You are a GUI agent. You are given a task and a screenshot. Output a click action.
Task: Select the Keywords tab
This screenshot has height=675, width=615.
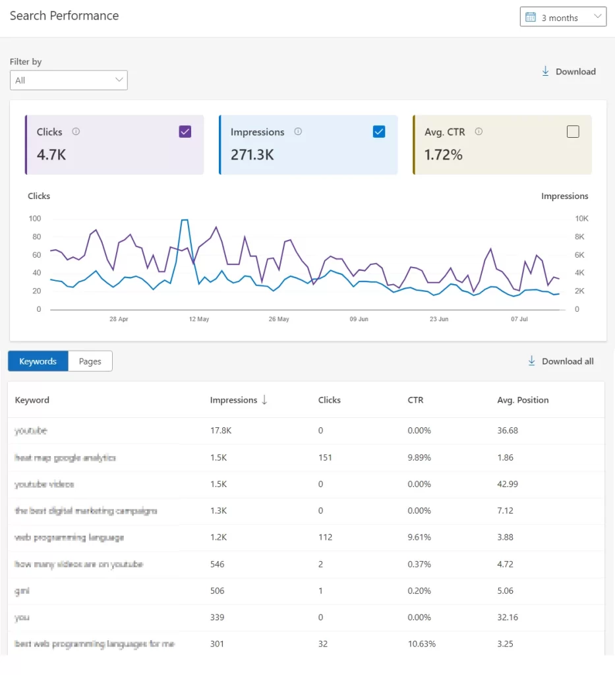tap(38, 361)
